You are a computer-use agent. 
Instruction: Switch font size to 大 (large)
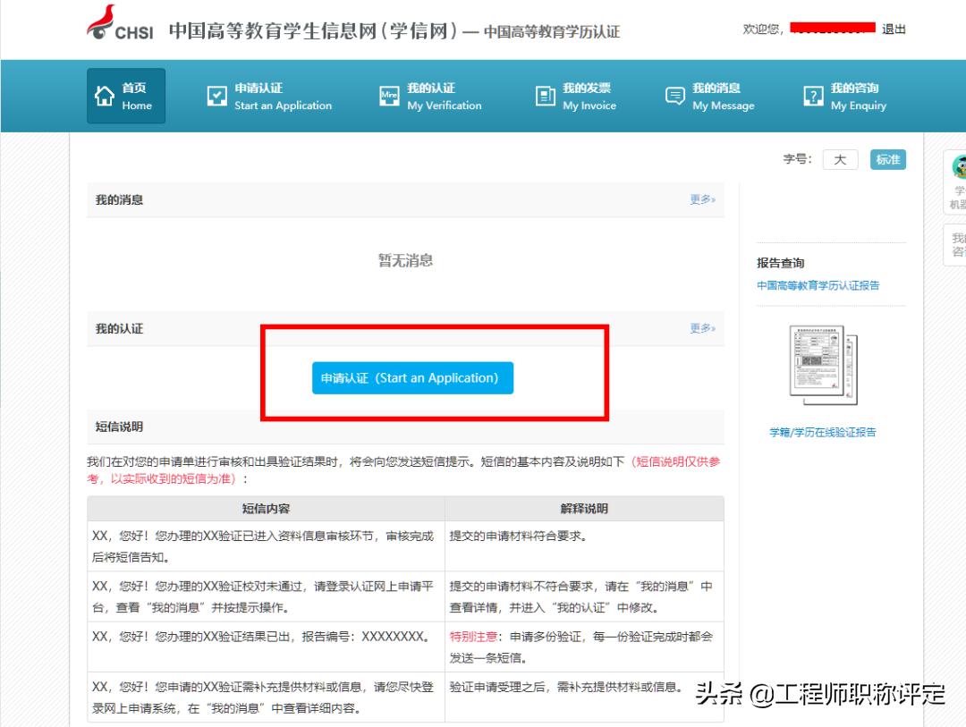(839, 159)
